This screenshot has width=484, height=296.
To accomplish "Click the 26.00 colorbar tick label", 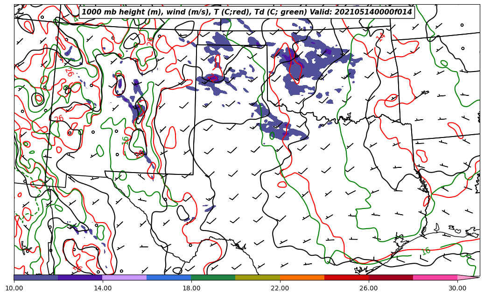I will [369, 288].
